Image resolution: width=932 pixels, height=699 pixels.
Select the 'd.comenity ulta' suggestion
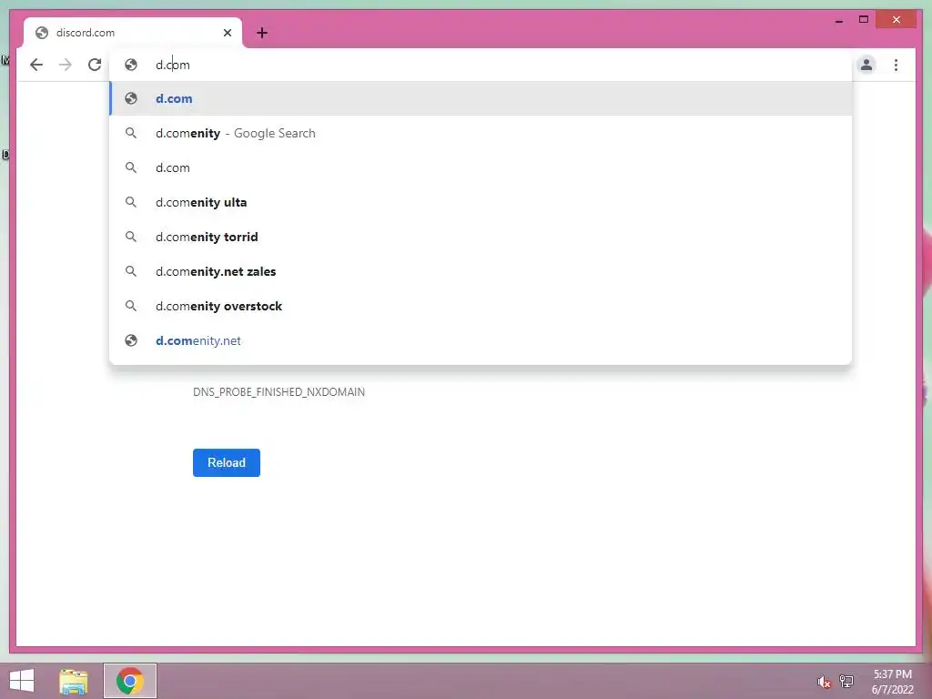[481, 202]
